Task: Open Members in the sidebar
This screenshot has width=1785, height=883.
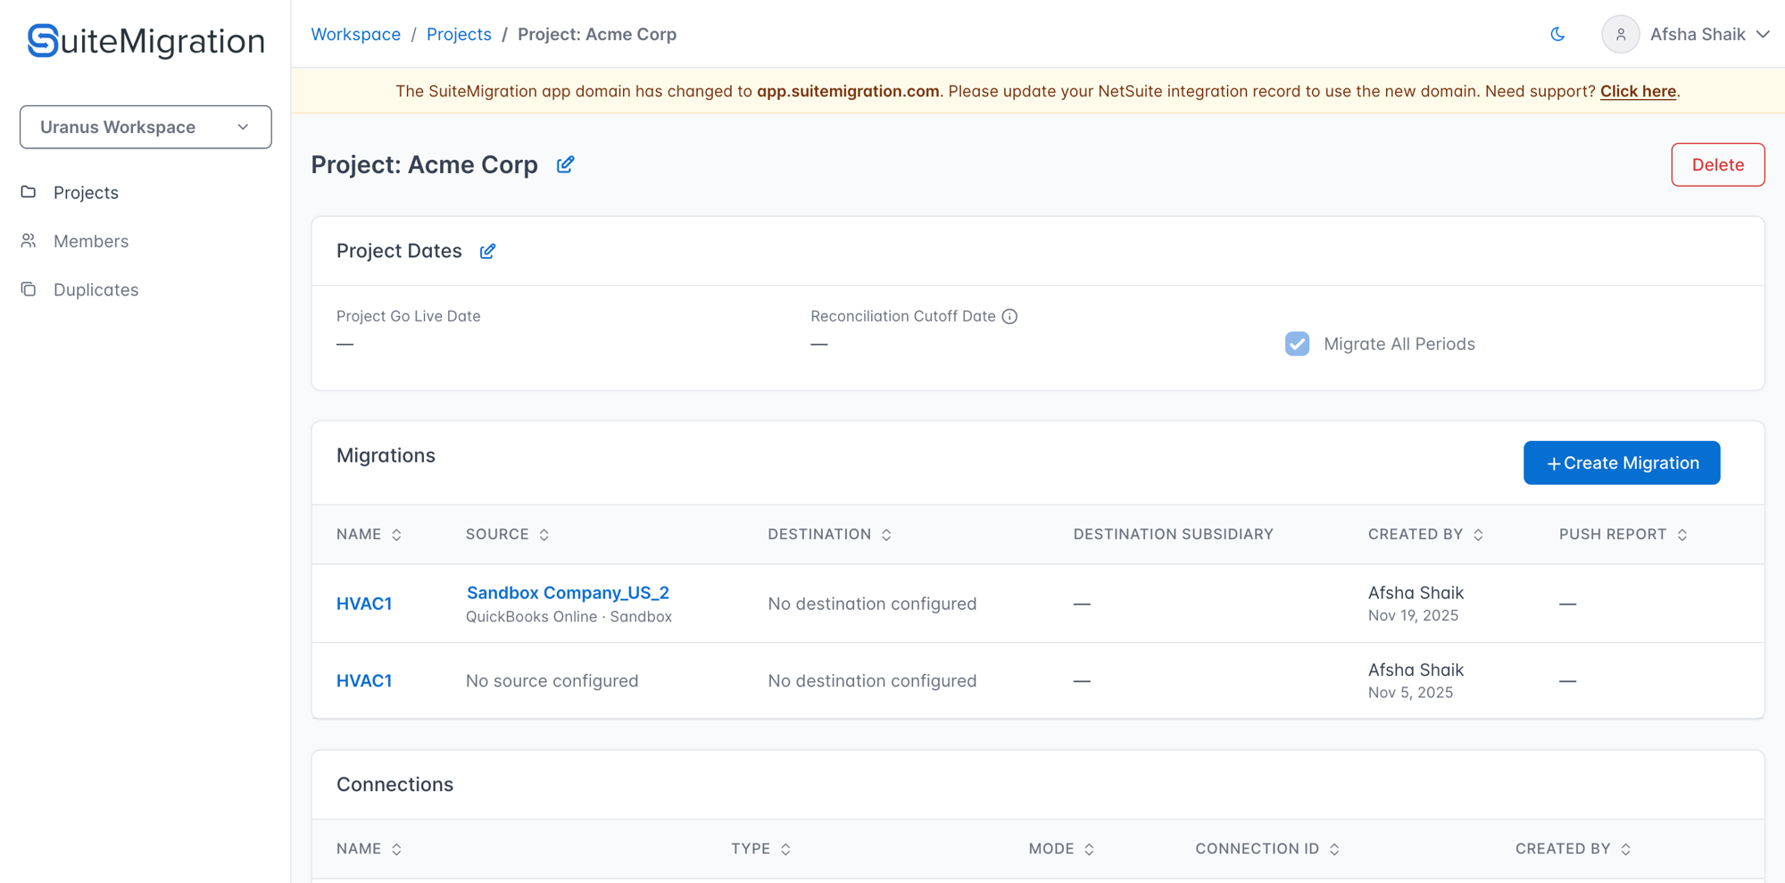Action: (x=91, y=241)
